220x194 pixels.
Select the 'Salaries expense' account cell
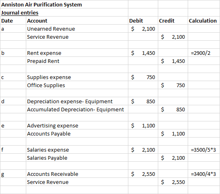click(77, 150)
